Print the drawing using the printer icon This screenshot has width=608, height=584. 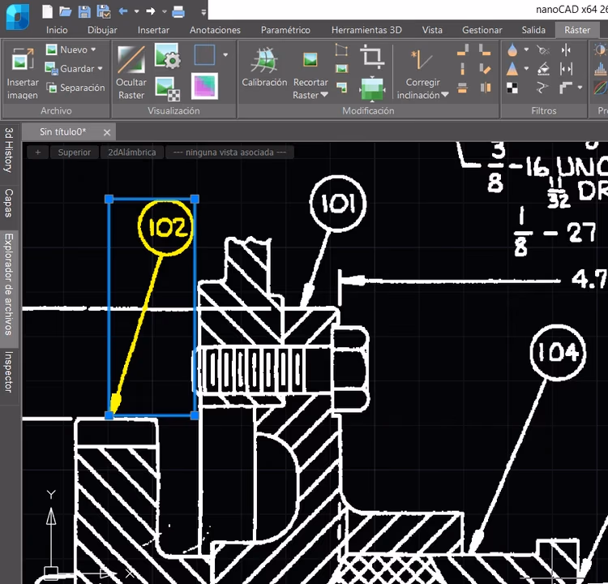pos(178,11)
